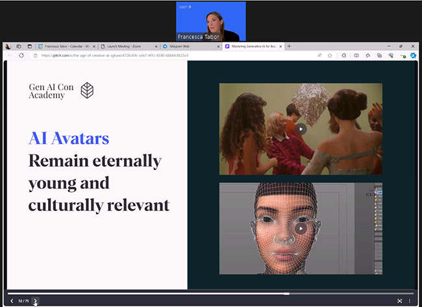
Task: Close the Telegram Web tab
Action: pyautogui.click(x=219, y=47)
